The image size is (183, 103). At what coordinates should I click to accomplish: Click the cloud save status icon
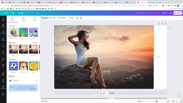point(38,13)
